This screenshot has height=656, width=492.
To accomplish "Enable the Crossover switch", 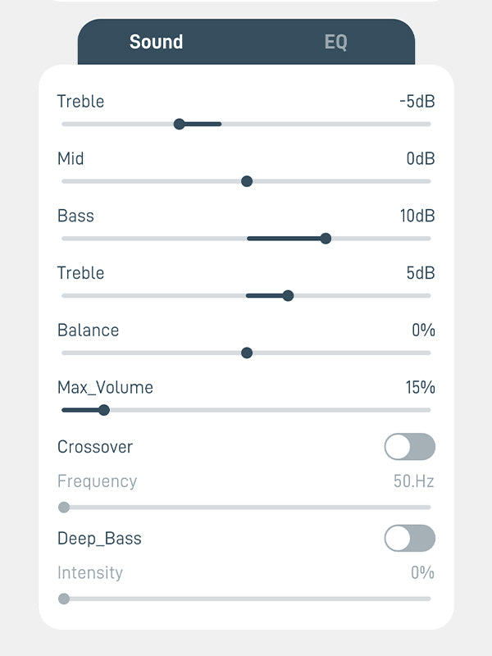I will point(409,447).
